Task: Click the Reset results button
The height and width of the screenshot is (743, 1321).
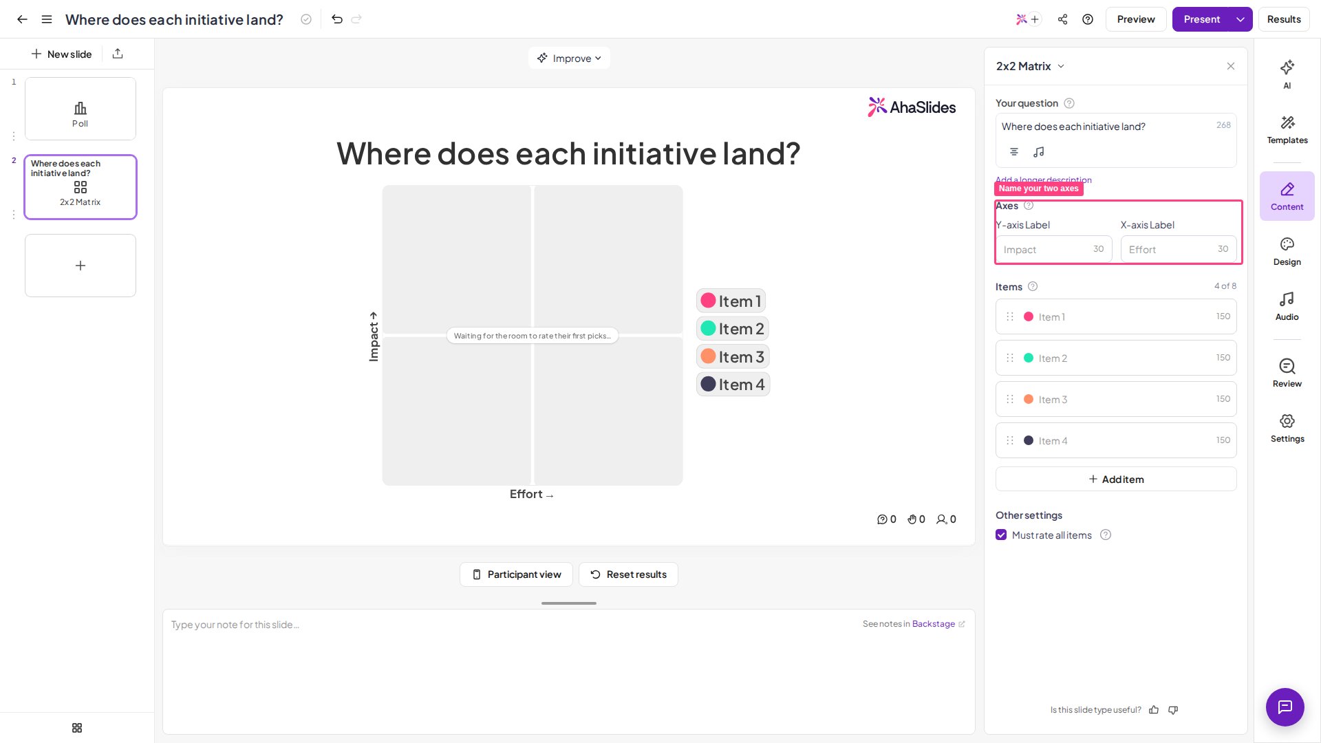Action: pos(628,574)
